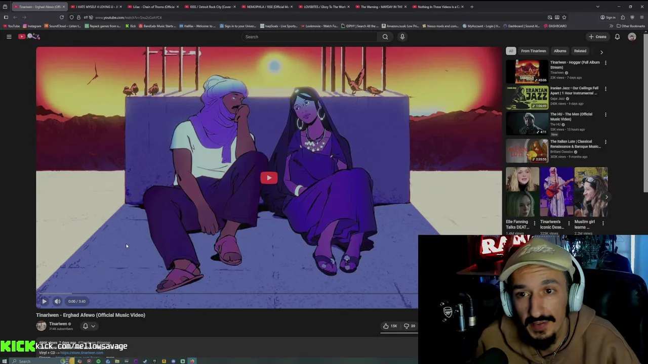The image size is (648, 364).
Task: Click the browser address bar URL
Action: coord(128,17)
